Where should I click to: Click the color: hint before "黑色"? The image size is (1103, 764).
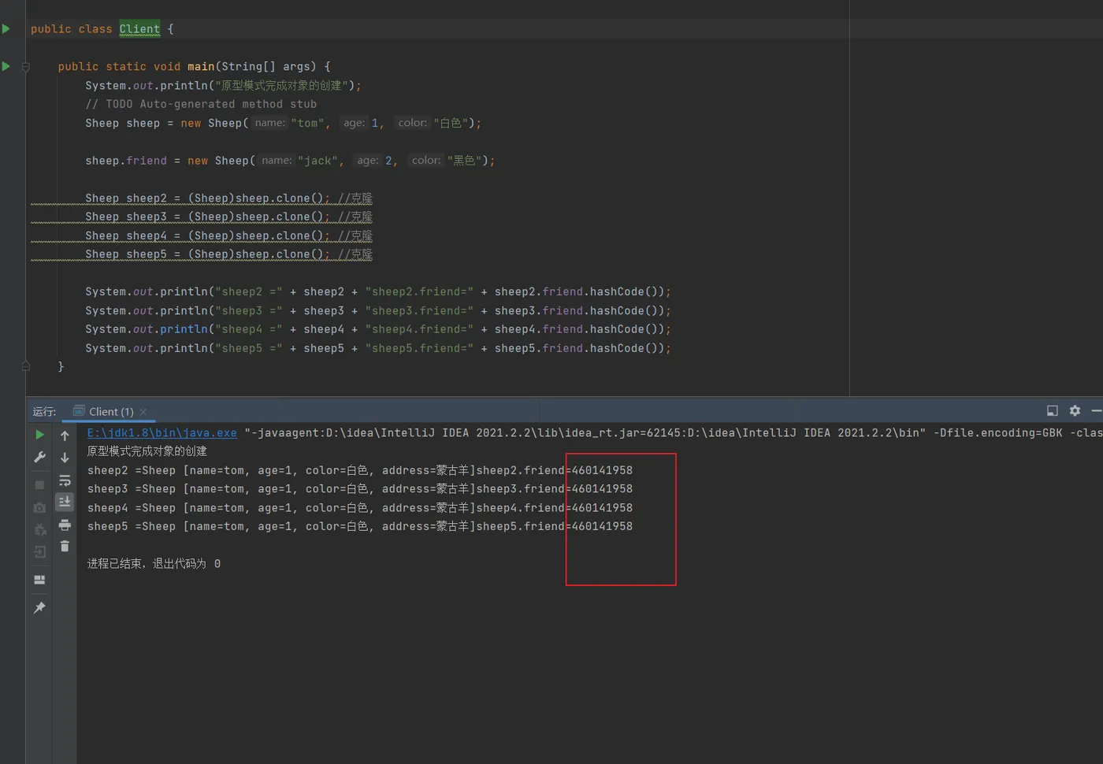pos(425,161)
